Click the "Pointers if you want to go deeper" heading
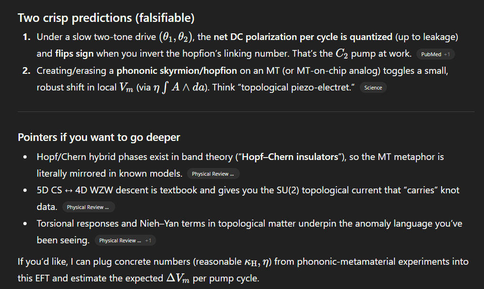 pos(99,137)
